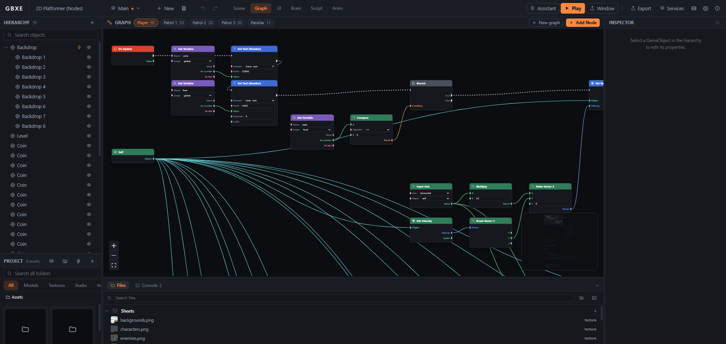The width and height of the screenshot is (726, 344).
Task: Collapse the Sheets folder in Files
Action: (107, 311)
